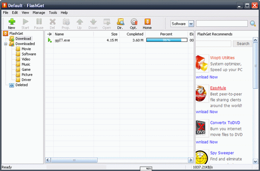Select the Music folder in tree
This screenshot has width=260, height=171.
[26, 64]
